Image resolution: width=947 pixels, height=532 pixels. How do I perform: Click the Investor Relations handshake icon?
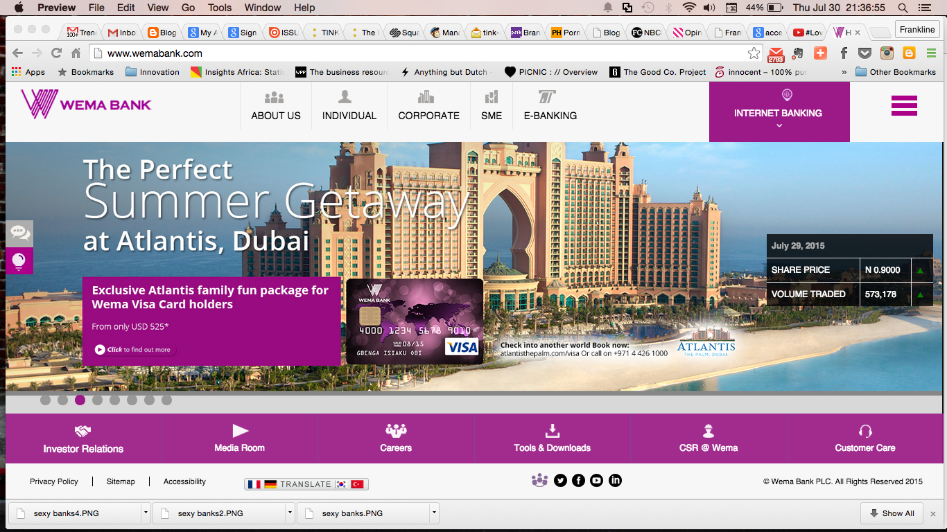point(83,431)
